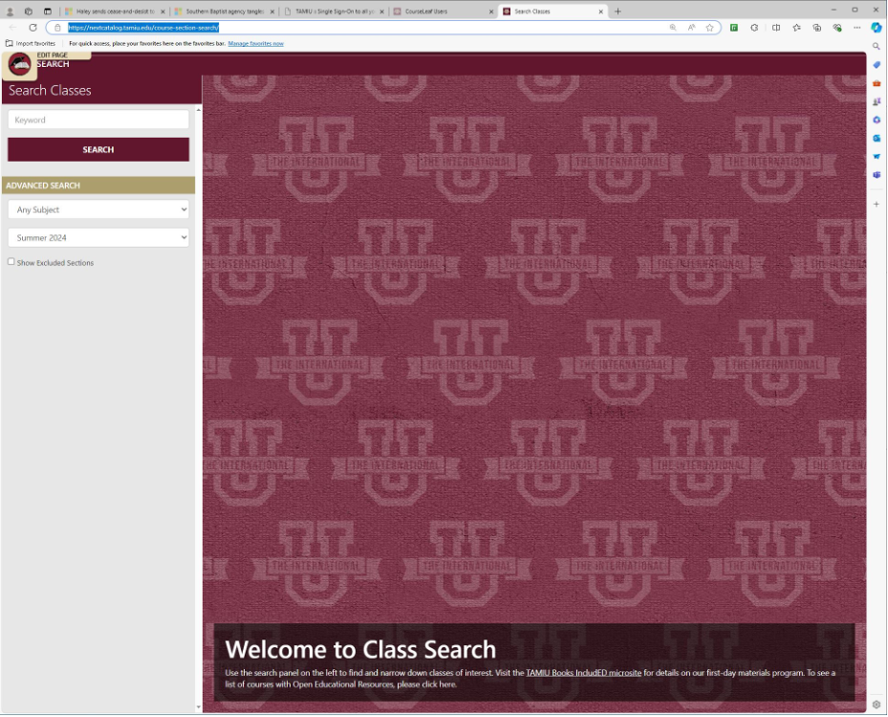Open the Favorites list icon
888x717 pixels.
796,27
